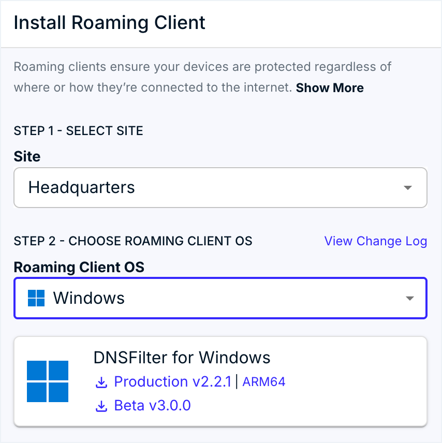Click the Install Roaming Client heading
442x443 pixels.
coord(110,23)
